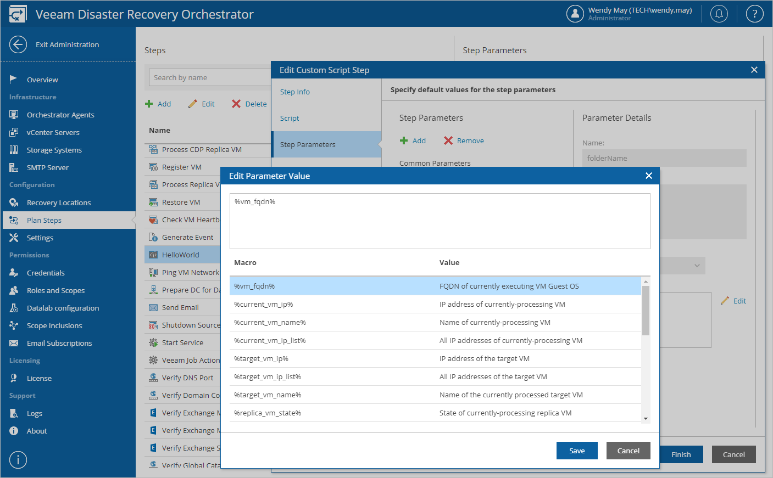Select the %current_vm_name% macro row
Viewport: 773px width, 478px height.
pyautogui.click(x=435, y=322)
